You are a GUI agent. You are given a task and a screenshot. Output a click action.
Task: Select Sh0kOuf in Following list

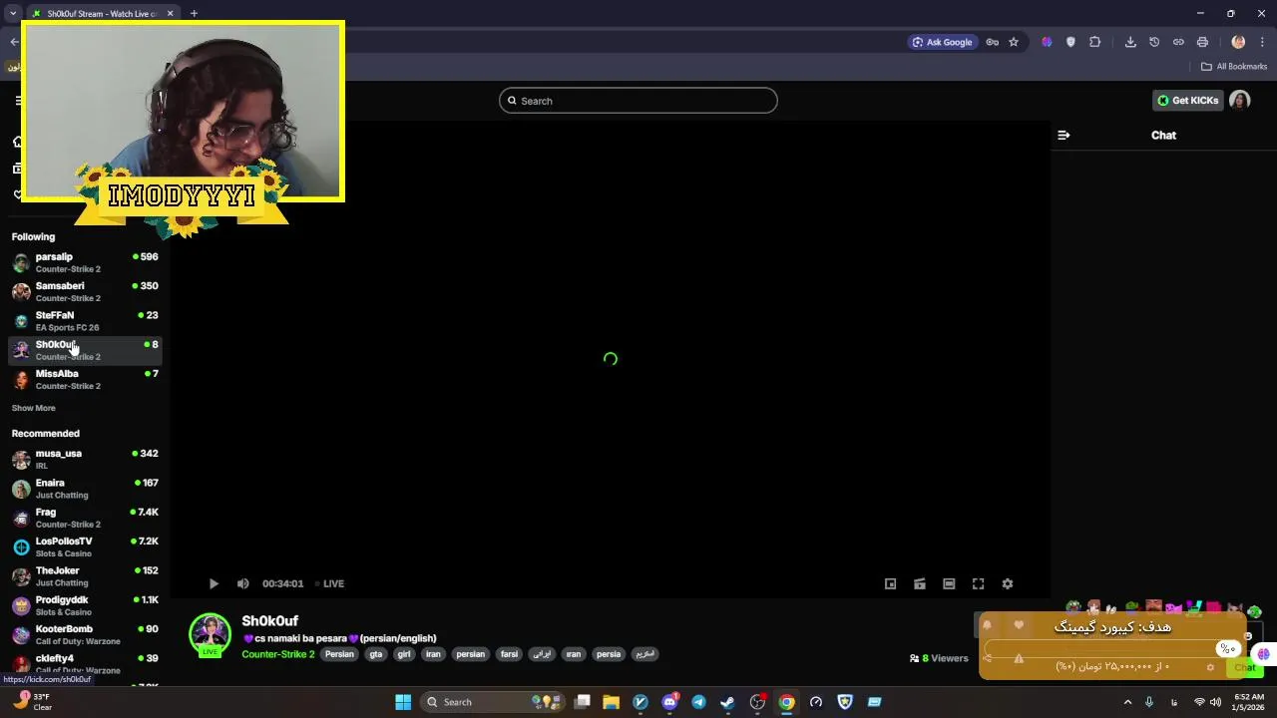click(85, 350)
